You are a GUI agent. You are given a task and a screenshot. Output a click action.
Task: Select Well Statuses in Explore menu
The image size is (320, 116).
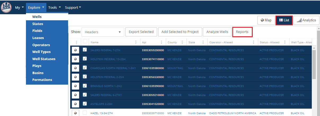(x=47, y=59)
